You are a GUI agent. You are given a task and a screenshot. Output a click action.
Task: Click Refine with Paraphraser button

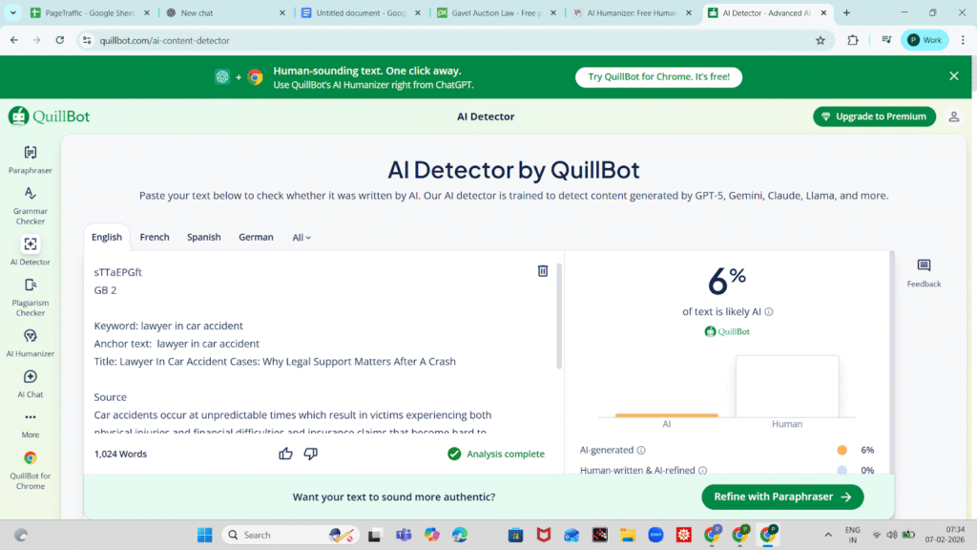pos(781,497)
